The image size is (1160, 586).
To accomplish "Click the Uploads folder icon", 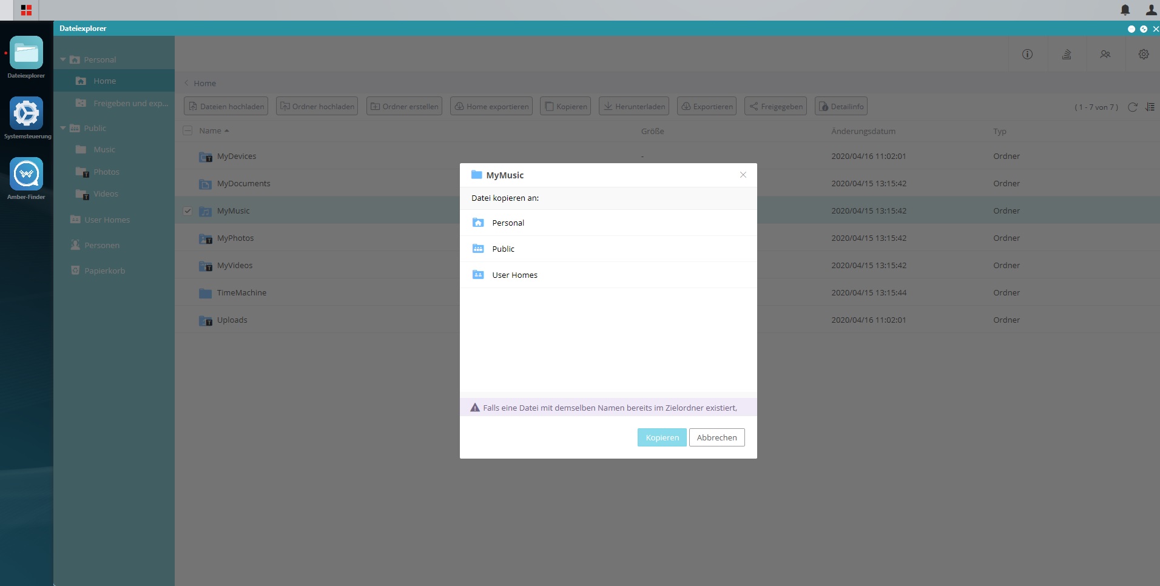I will coord(206,320).
